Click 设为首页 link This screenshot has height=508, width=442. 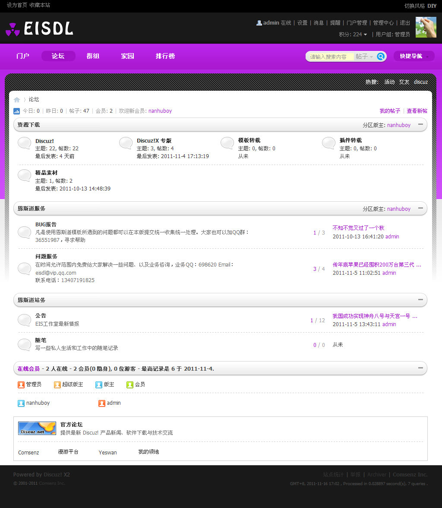pyautogui.click(x=17, y=5)
